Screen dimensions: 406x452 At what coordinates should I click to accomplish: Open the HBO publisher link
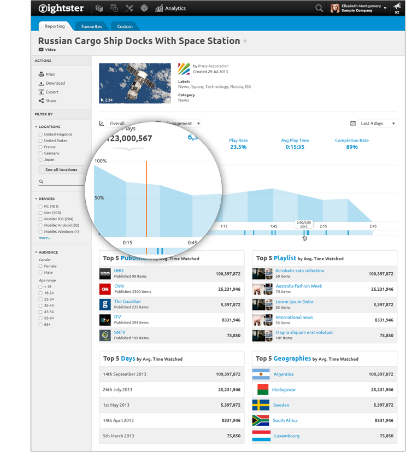pos(119,271)
